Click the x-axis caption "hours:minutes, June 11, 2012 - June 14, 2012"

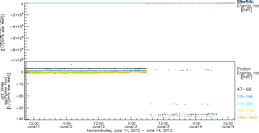click(x=130, y=130)
